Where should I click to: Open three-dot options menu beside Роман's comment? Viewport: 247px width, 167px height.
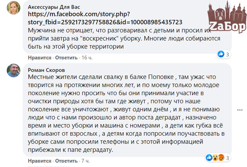coord(240,109)
